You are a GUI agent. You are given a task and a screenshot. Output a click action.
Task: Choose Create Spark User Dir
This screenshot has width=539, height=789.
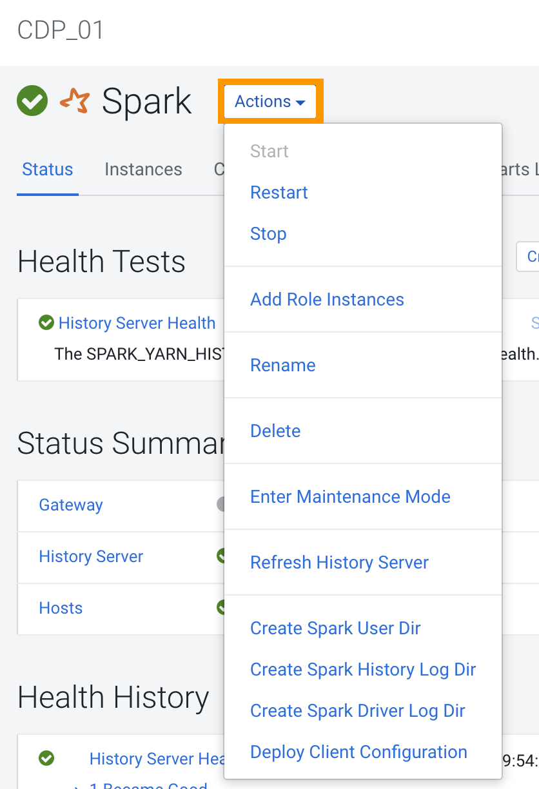[335, 628]
